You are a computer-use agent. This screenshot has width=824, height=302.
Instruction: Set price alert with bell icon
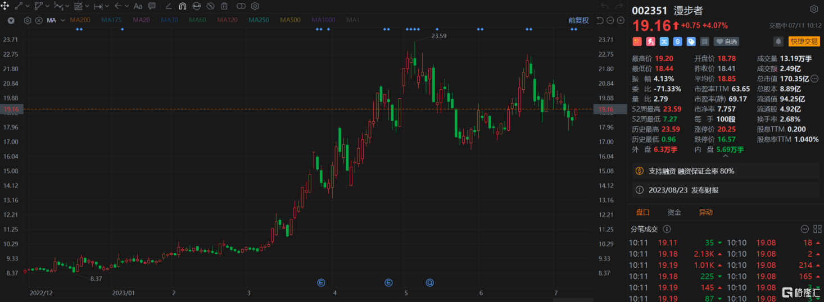[x=778, y=42]
